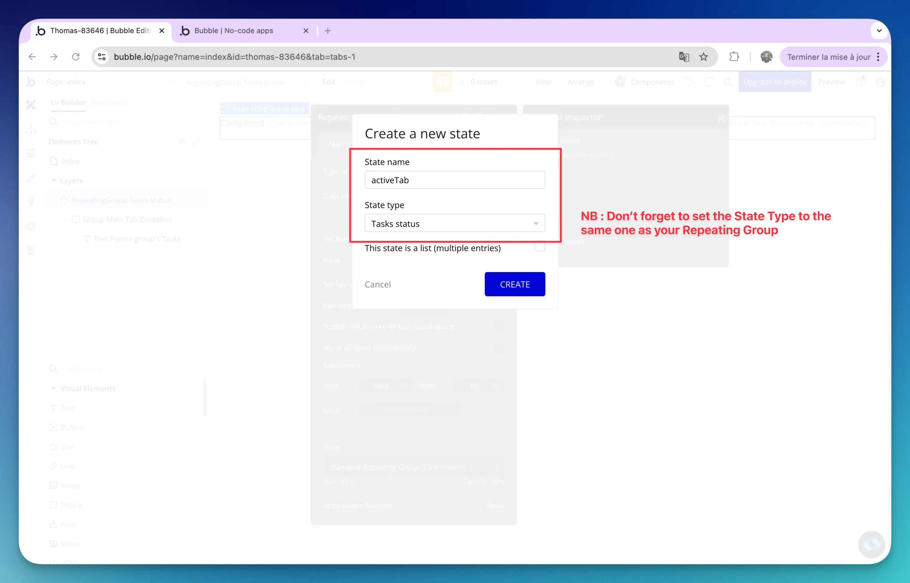This screenshot has height=583, width=910.
Task: Open the editor account avatar
Action: [x=880, y=82]
